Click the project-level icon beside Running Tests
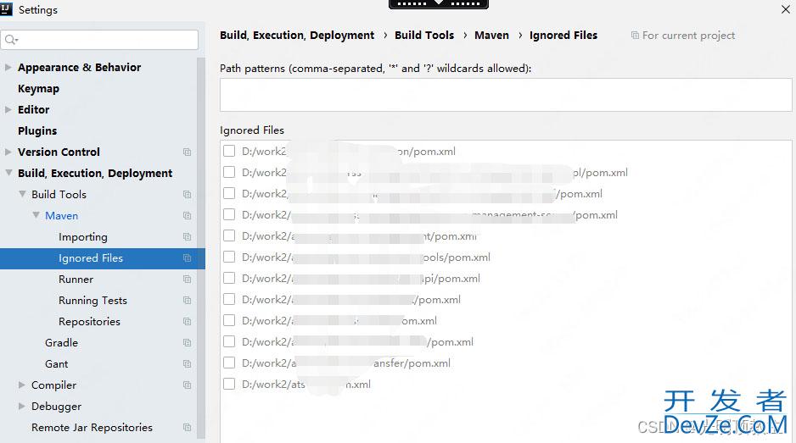Viewport: 796px width, 443px height. tap(187, 301)
